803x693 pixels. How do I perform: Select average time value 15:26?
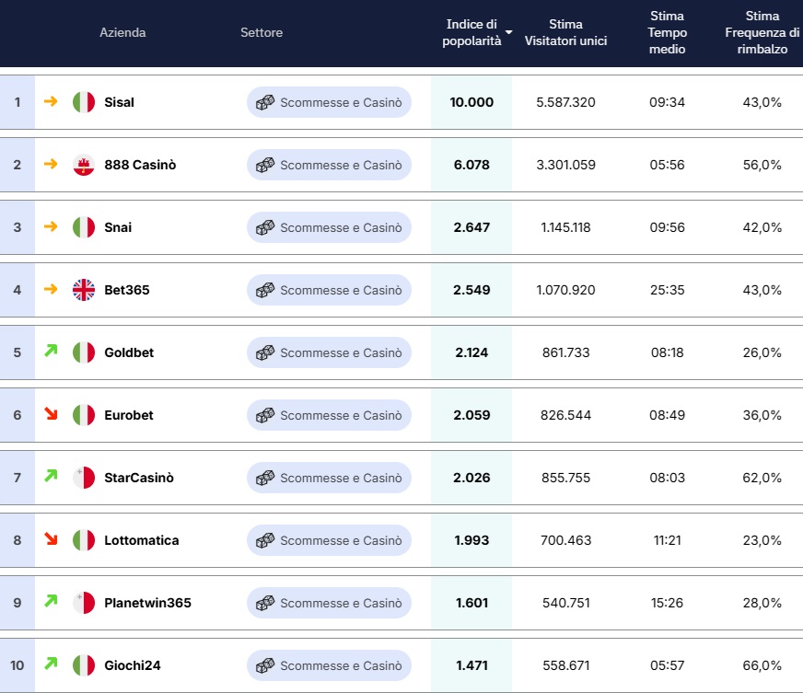667,603
